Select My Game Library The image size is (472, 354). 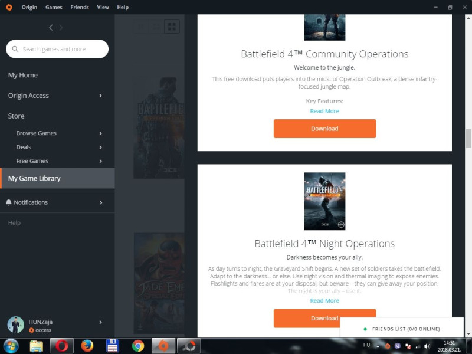57,178
